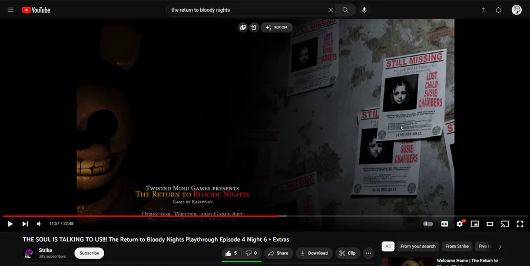Open the Strike channel name link

coord(45,250)
